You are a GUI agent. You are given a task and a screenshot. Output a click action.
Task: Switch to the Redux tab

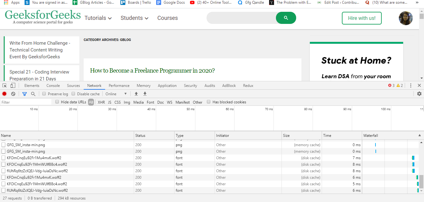pyautogui.click(x=248, y=86)
